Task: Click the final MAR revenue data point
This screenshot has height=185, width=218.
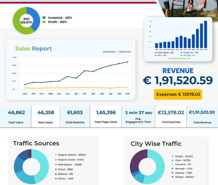Action: click(x=128, y=62)
